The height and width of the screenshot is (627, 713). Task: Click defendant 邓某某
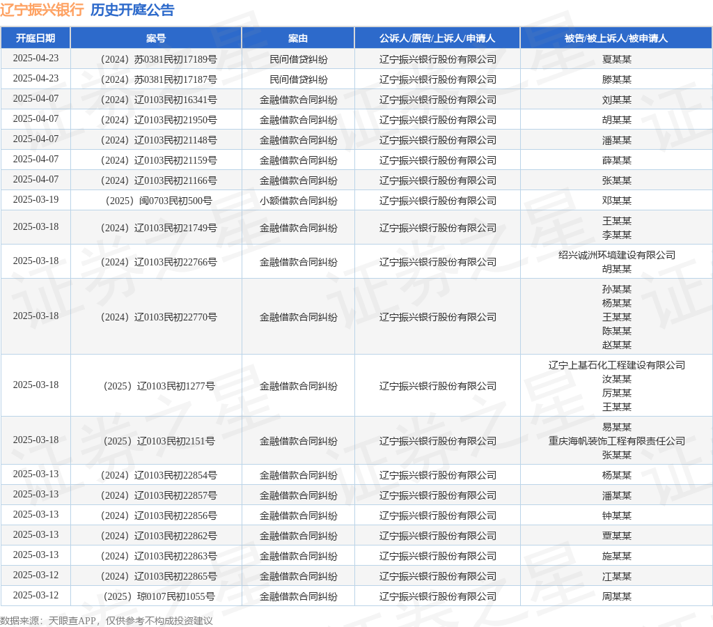(617, 201)
